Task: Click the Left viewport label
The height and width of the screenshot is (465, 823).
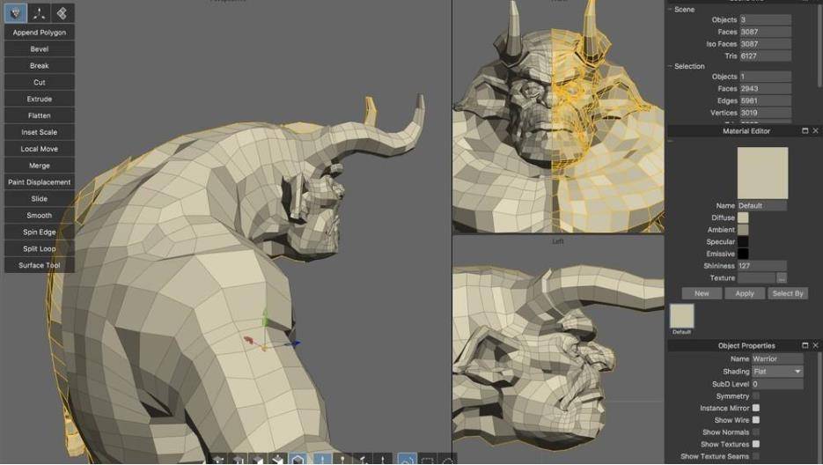Action: 557,241
